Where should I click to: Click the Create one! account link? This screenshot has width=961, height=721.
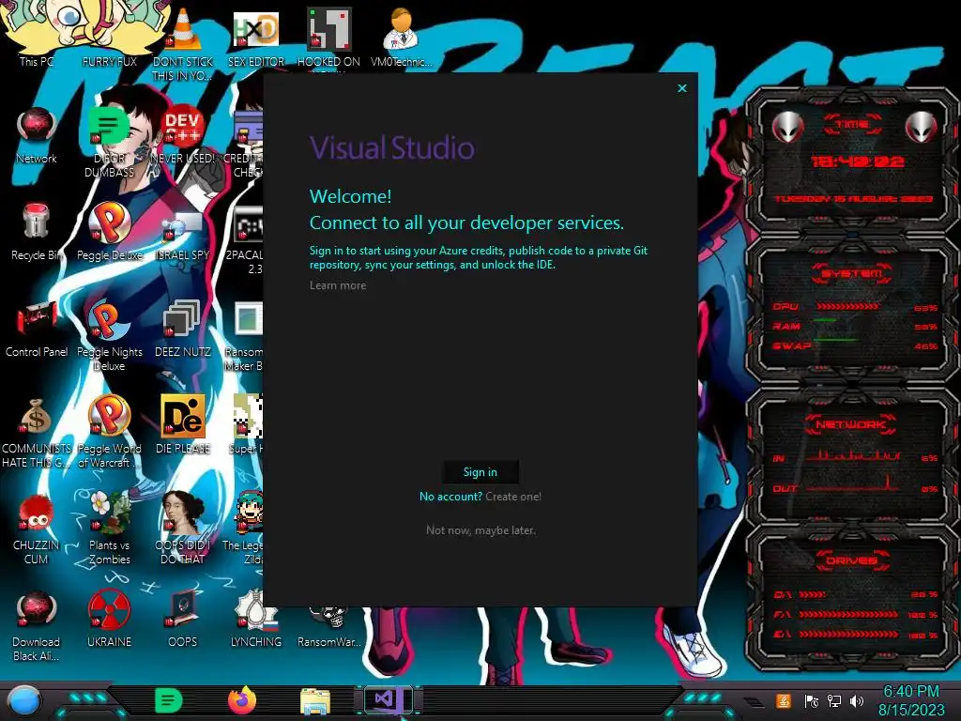(x=513, y=497)
